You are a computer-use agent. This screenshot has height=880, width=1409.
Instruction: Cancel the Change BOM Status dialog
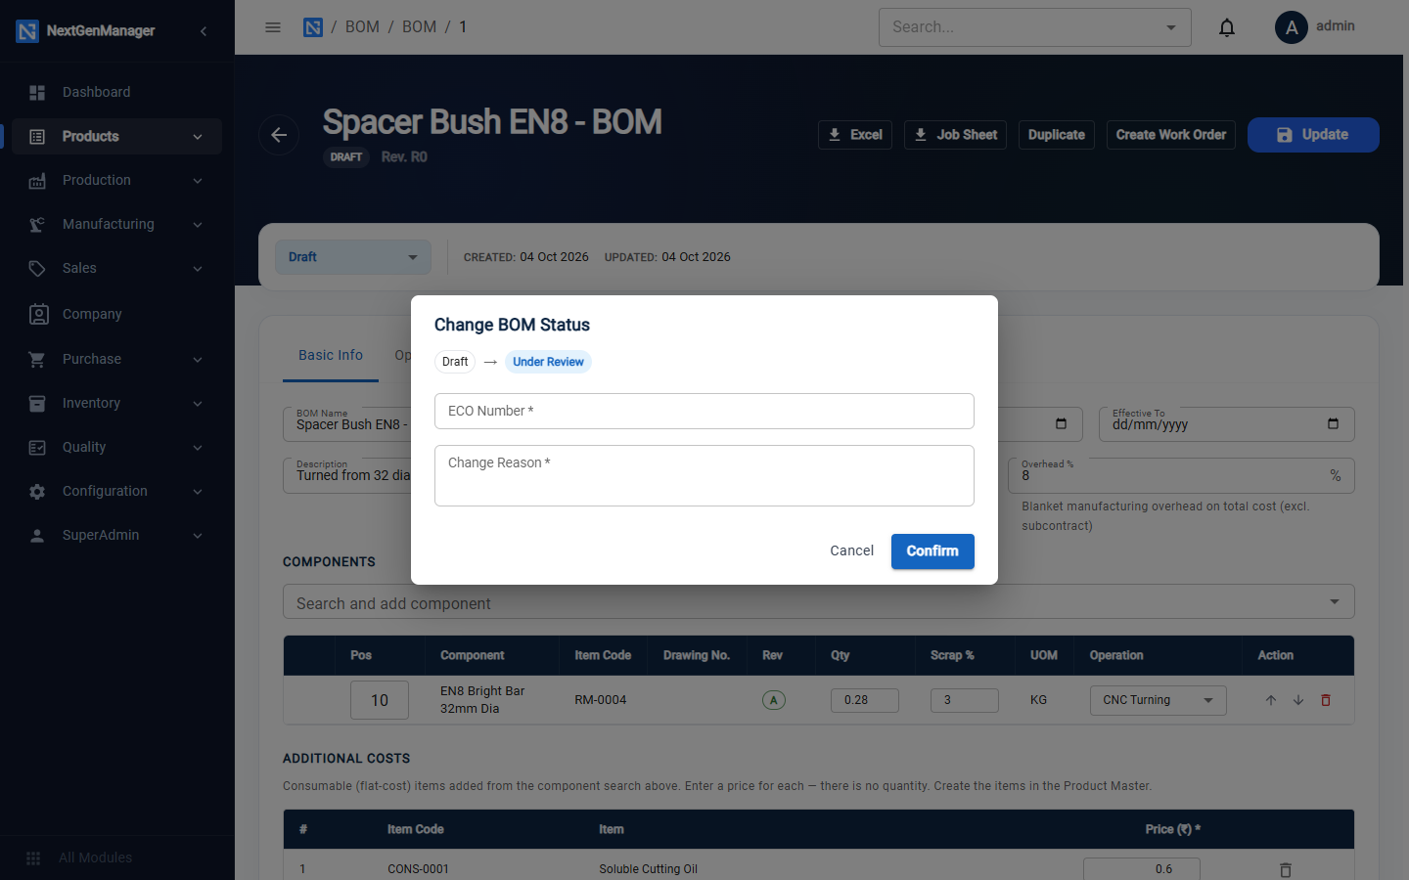click(851, 551)
